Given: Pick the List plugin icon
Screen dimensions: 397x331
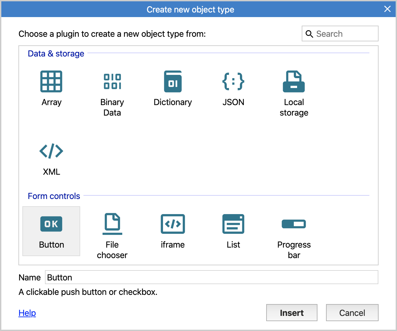Looking at the screenshot, I should click(233, 224).
